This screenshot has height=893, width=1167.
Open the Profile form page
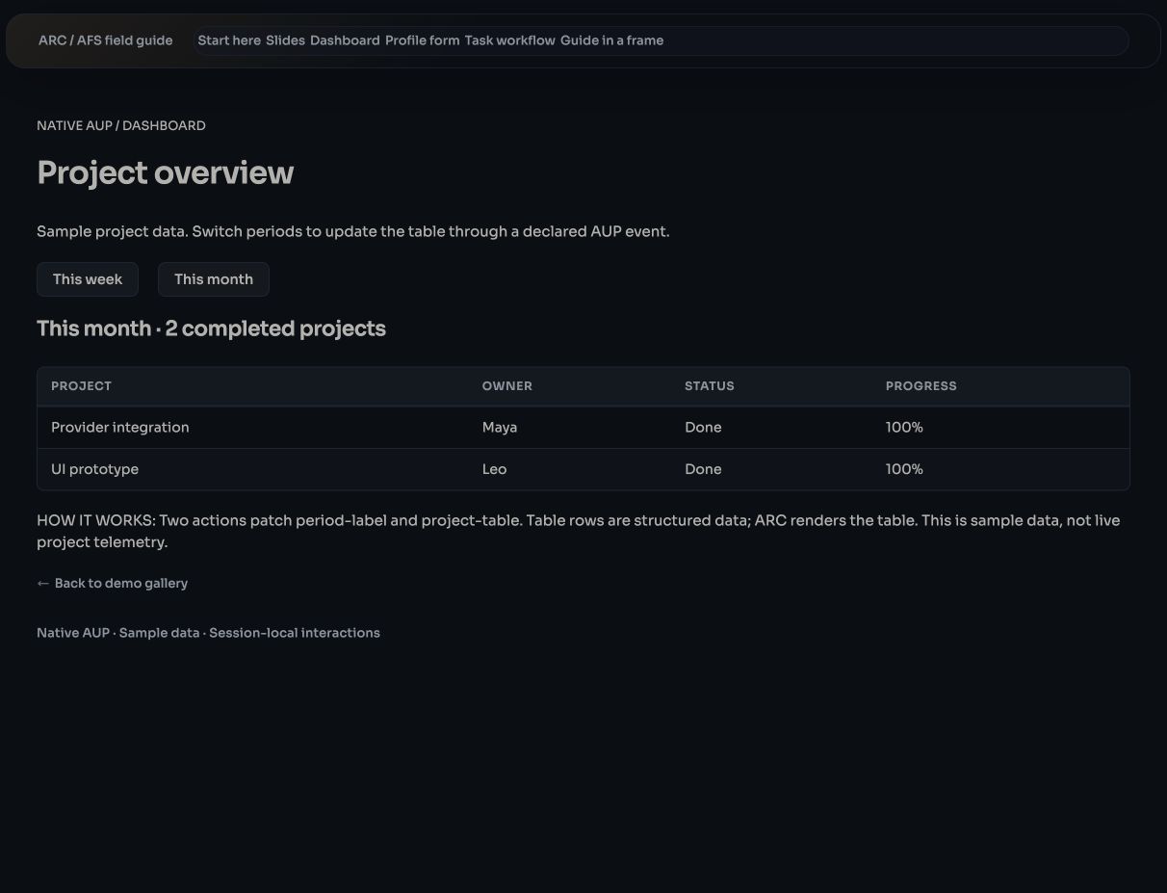point(423,40)
